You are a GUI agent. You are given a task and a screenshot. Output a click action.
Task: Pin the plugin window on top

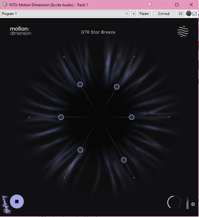(x=150, y=5)
